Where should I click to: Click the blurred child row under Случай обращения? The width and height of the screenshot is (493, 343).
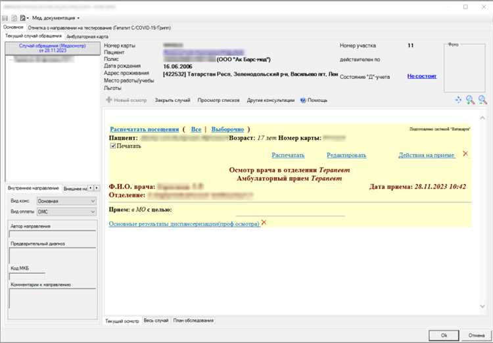pos(43,59)
